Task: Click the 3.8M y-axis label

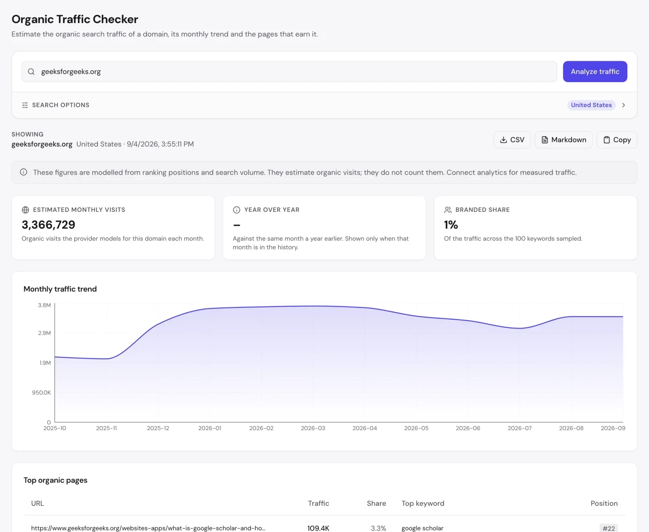Action: pos(44,305)
